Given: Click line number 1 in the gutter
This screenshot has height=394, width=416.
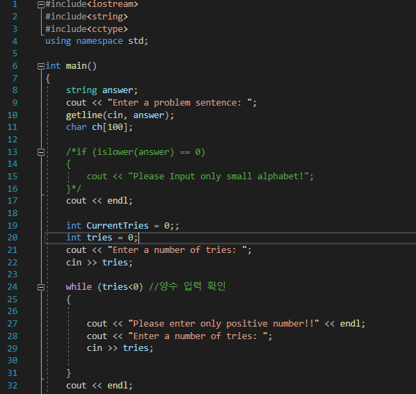Looking at the screenshot, I should pyautogui.click(x=15, y=4).
